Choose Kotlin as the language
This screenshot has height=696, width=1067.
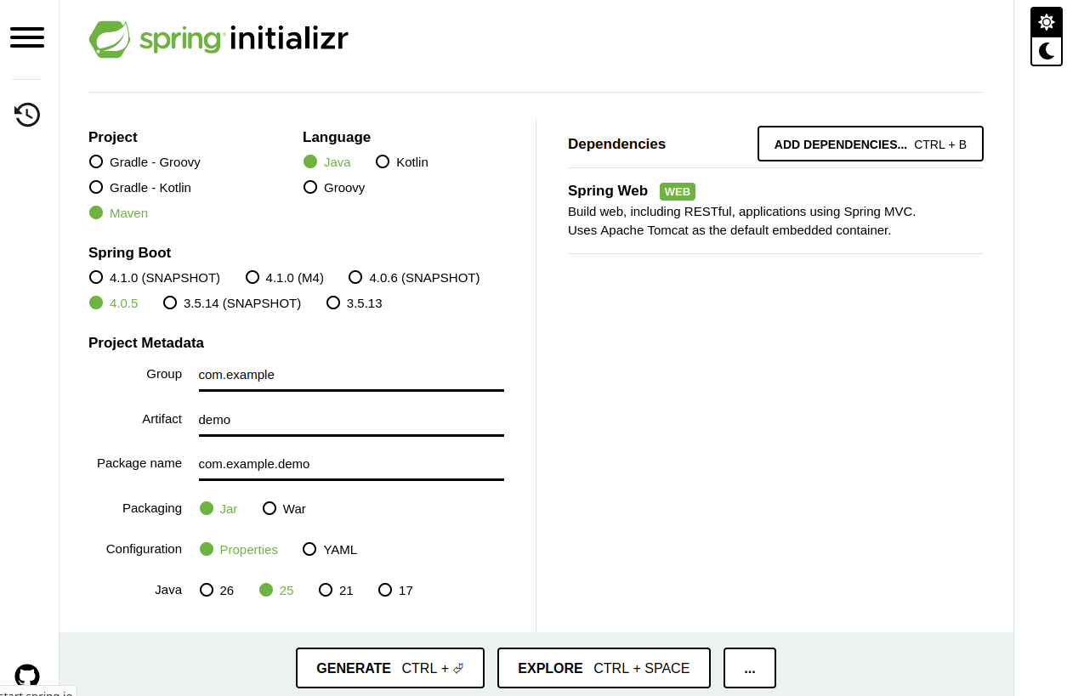pos(383,161)
